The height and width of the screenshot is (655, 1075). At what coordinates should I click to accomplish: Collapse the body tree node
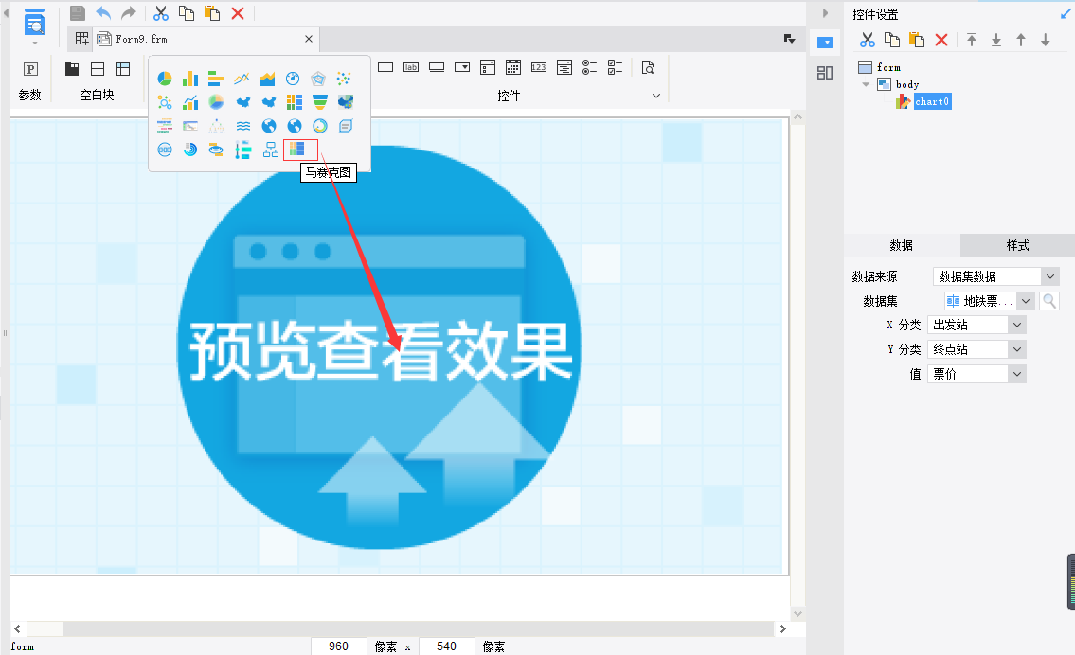point(866,84)
